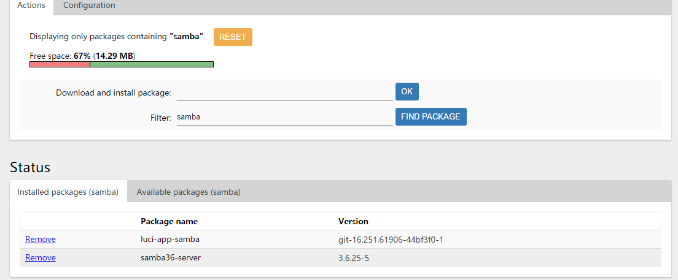This screenshot has height=280, width=678.
Task: Open Available packages (samba) tab
Action: tap(189, 192)
